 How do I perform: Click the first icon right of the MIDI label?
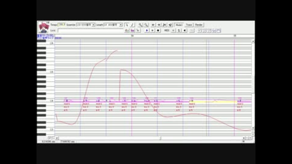click(x=173, y=30)
